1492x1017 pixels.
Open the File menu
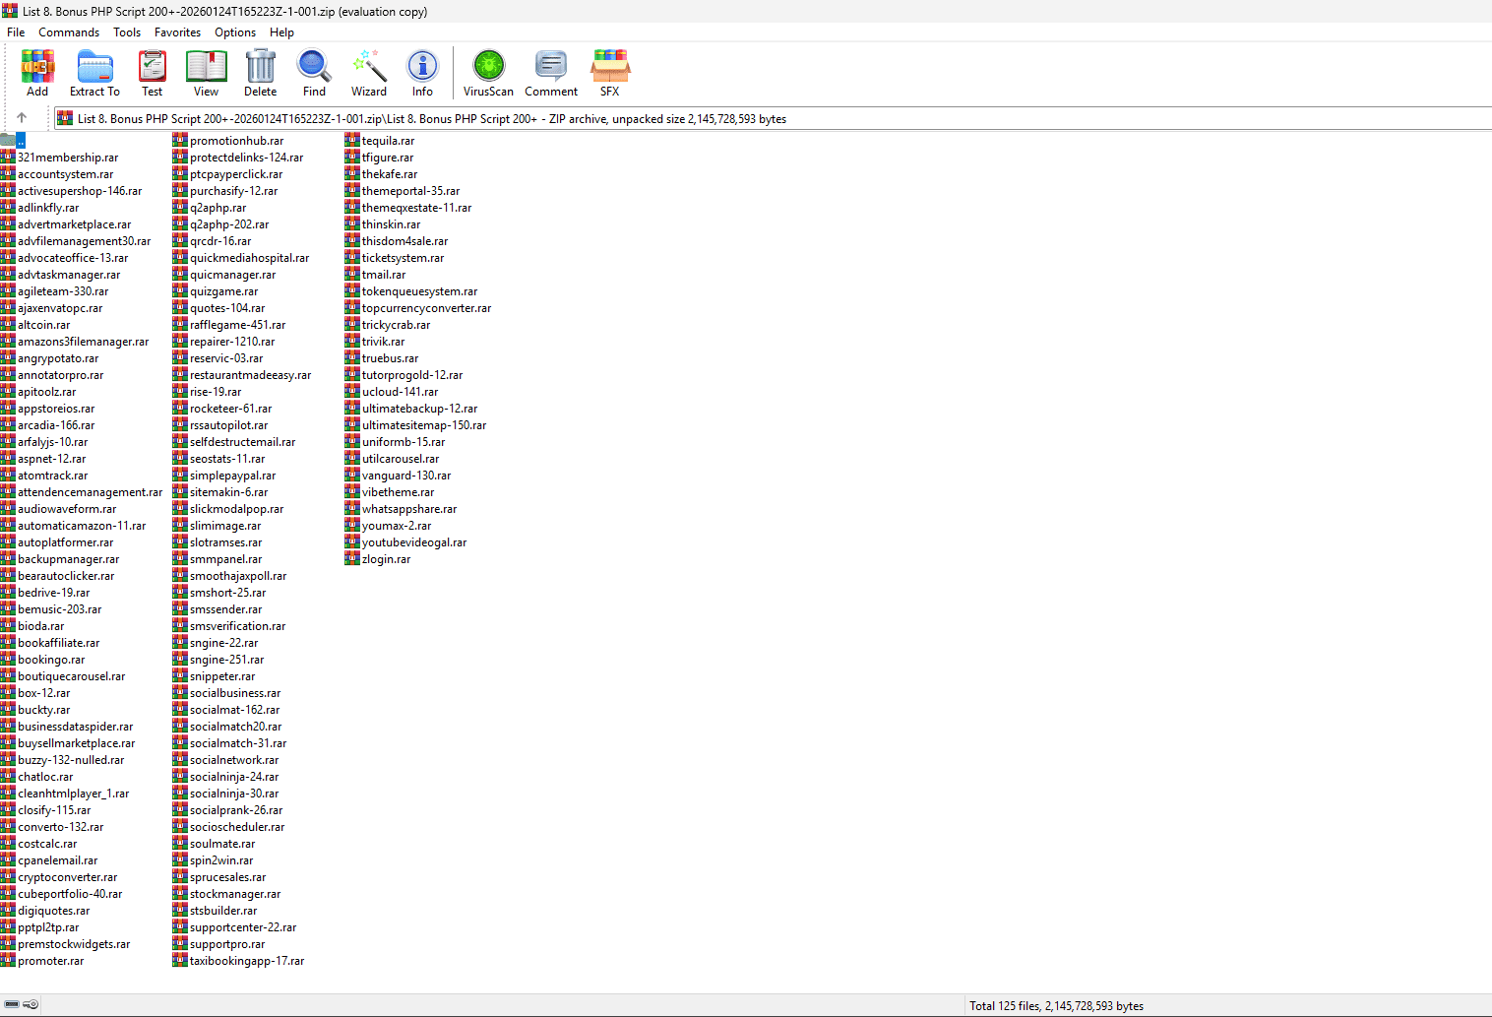pos(16,32)
